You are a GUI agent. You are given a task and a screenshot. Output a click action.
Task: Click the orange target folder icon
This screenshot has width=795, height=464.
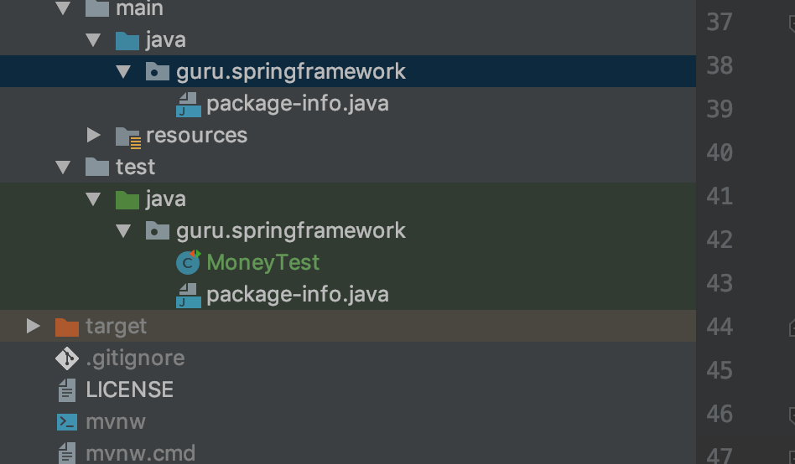pos(66,327)
